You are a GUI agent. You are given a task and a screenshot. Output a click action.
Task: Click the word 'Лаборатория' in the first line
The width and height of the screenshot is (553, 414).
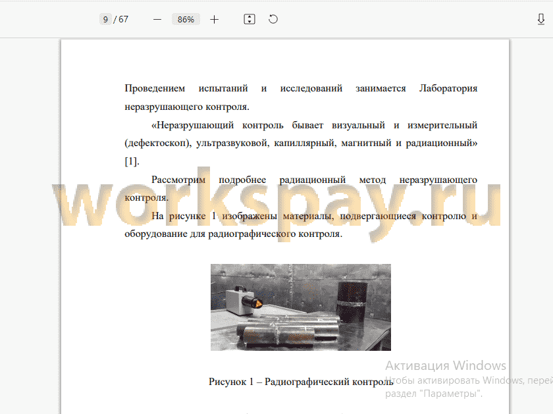coord(448,88)
